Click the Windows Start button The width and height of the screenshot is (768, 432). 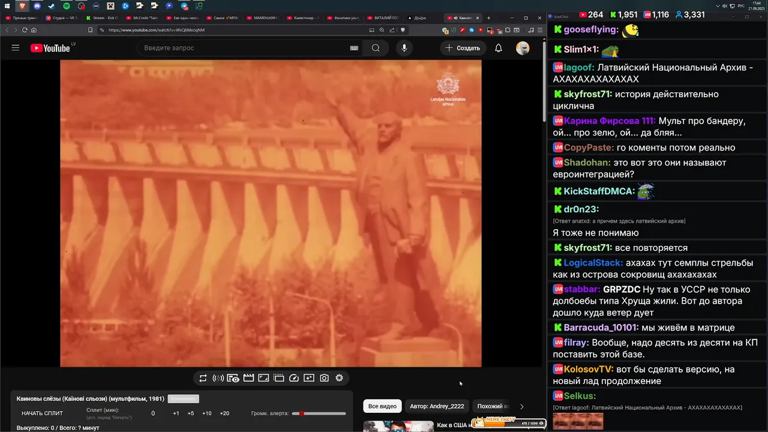(x=6, y=6)
